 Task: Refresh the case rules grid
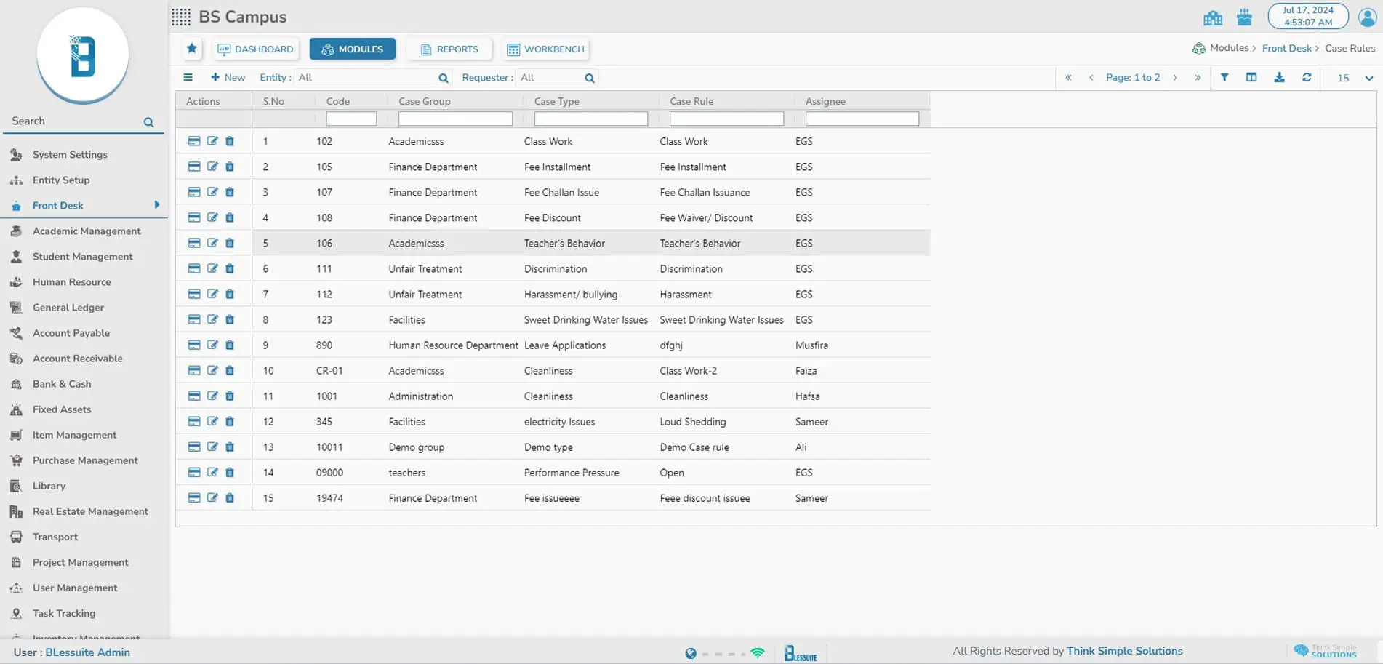[1307, 78]
